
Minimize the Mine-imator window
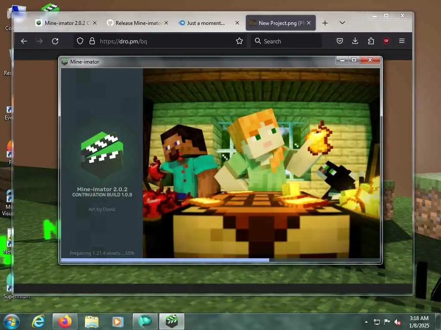(342, 60)
